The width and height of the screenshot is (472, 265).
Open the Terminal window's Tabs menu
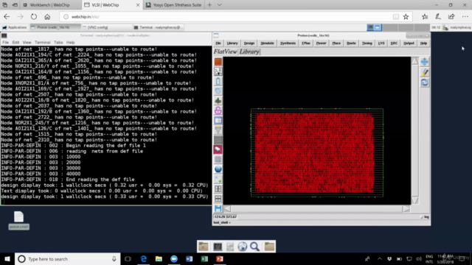(58, 43)
